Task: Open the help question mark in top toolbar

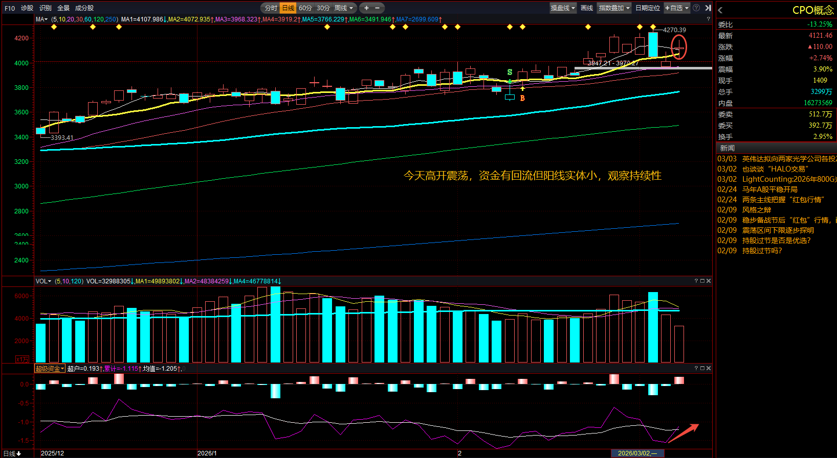Action: pyautogui.click(x=696, y=8)
